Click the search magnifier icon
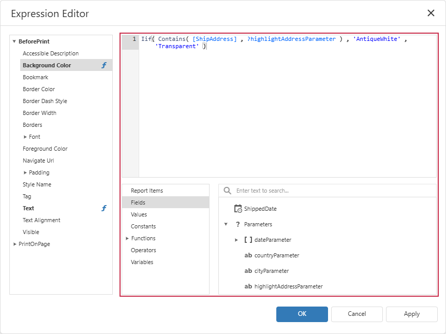This screenshot has height=334, width=446. click(227, 191)
